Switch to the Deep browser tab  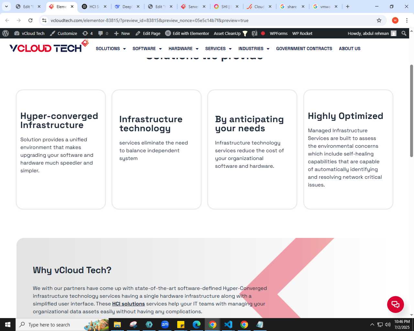coord(127,6)
